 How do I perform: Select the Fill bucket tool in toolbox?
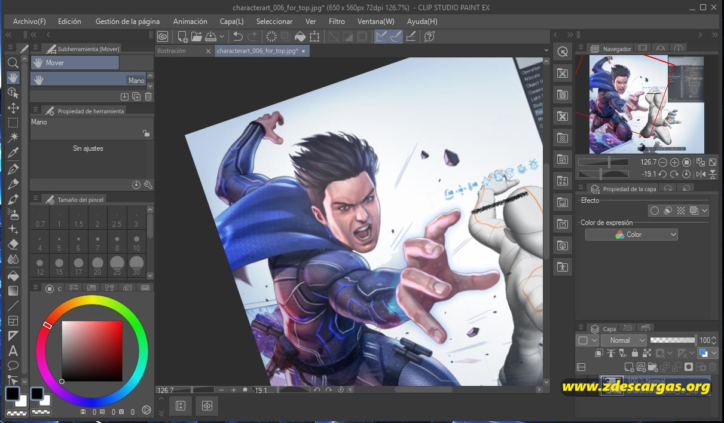pos(13,275)
